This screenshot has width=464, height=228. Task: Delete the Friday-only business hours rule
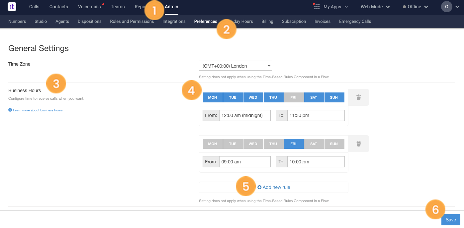click(358, 144)
